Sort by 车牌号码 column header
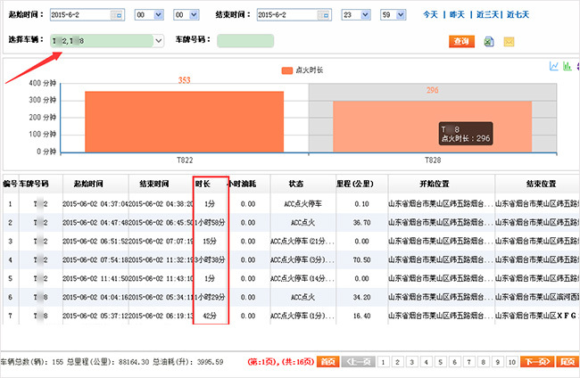This screenshot has height=378, width=580. (x=34, y=184)
